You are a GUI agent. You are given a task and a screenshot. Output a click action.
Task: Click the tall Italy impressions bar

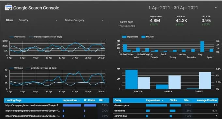[202, 46]
